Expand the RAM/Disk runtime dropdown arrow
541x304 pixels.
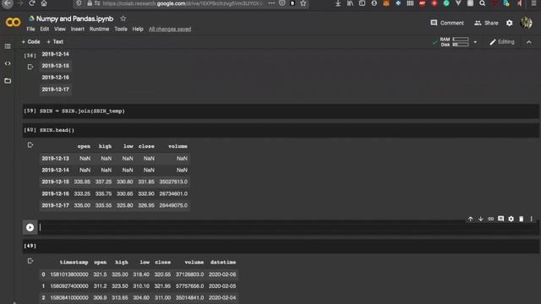coord(475,42)
